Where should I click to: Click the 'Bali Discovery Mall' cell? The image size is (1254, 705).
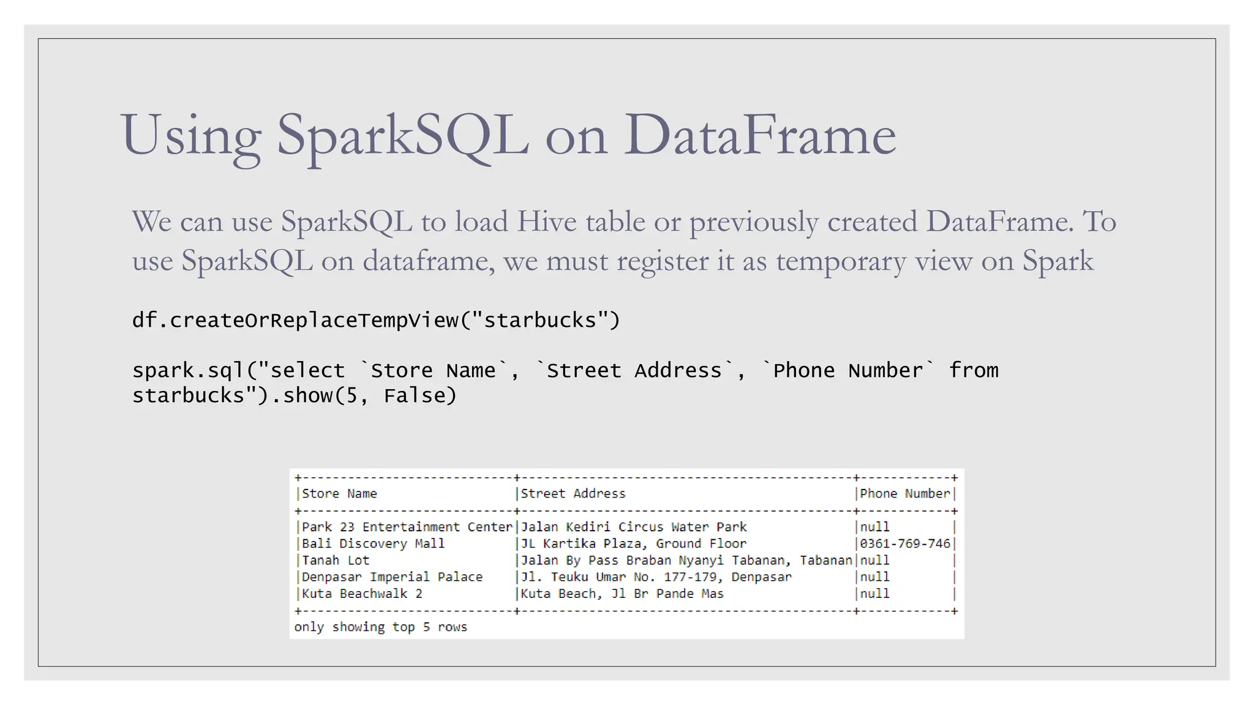pyautogui.click(x=373, y=543)
